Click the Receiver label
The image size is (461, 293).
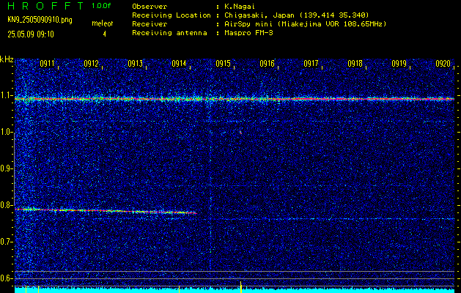[x=150, y=23]
